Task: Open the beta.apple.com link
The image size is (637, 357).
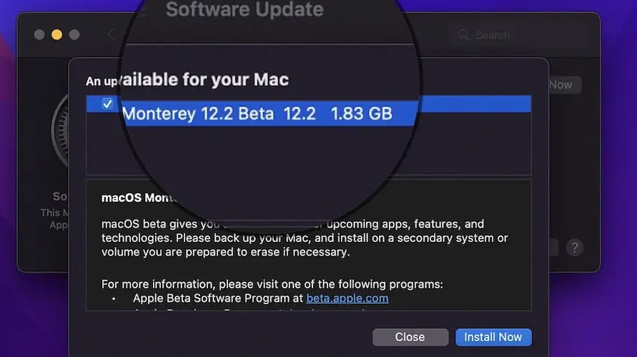Action: 347,298
